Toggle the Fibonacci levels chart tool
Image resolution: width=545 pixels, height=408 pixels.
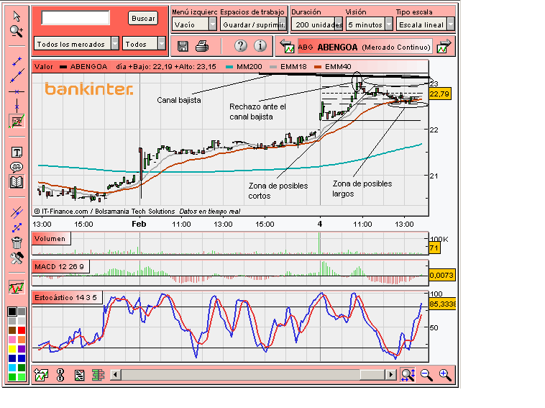pyautogui.click(x=17, y=122)
